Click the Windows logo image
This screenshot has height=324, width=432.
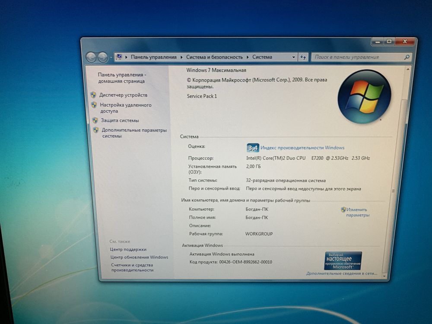(364, 96)
